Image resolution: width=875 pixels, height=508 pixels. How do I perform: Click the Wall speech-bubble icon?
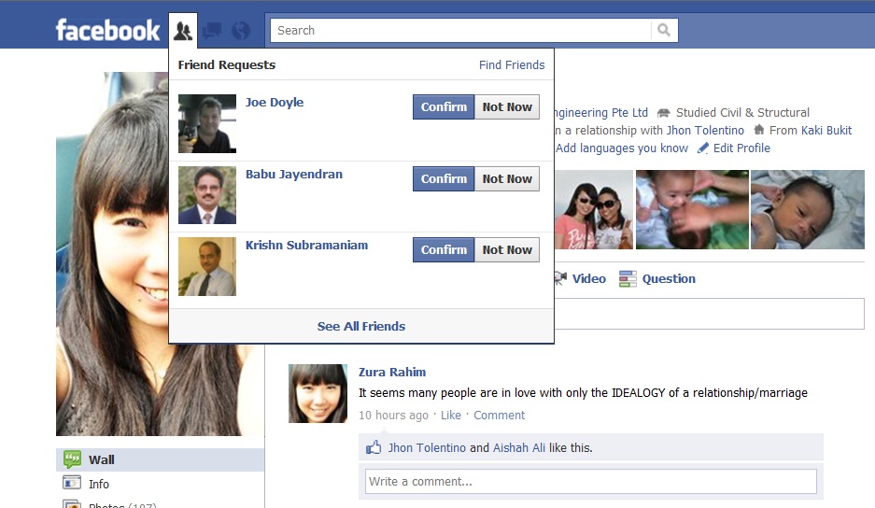(73, 459)
